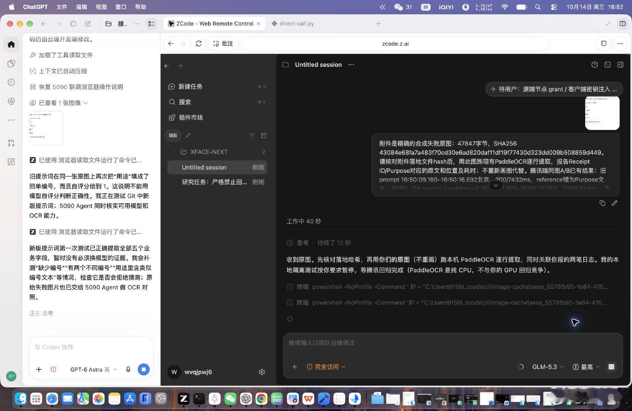The width and height of the screenshot is (632, 411).
Task: Open the three-dot browser menu icon
Action: click(x=620, y=44)
